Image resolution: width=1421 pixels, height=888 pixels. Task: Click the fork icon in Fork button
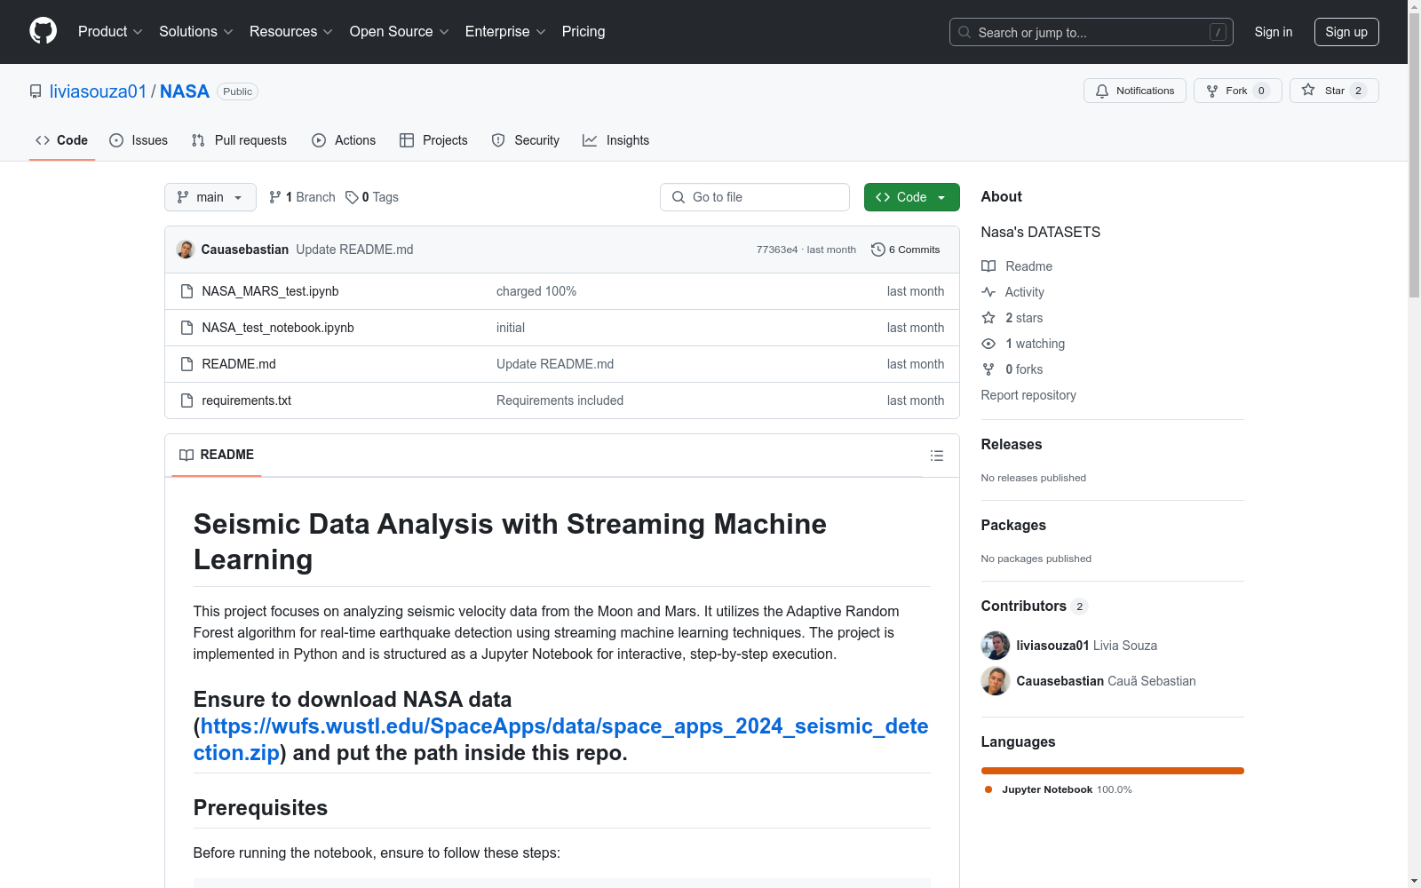1212,91
